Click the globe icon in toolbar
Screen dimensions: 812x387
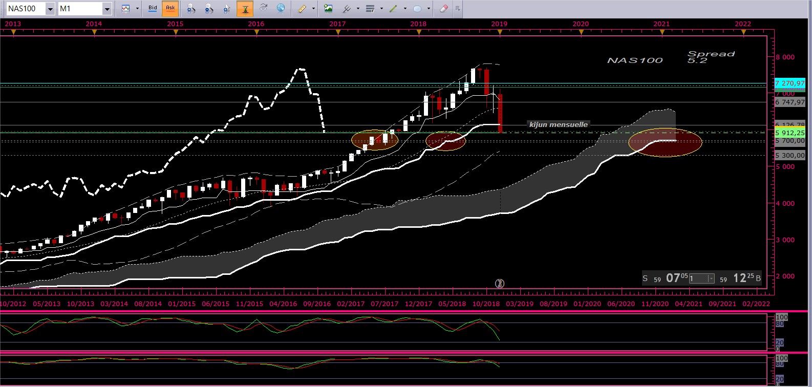coord(281,8)
